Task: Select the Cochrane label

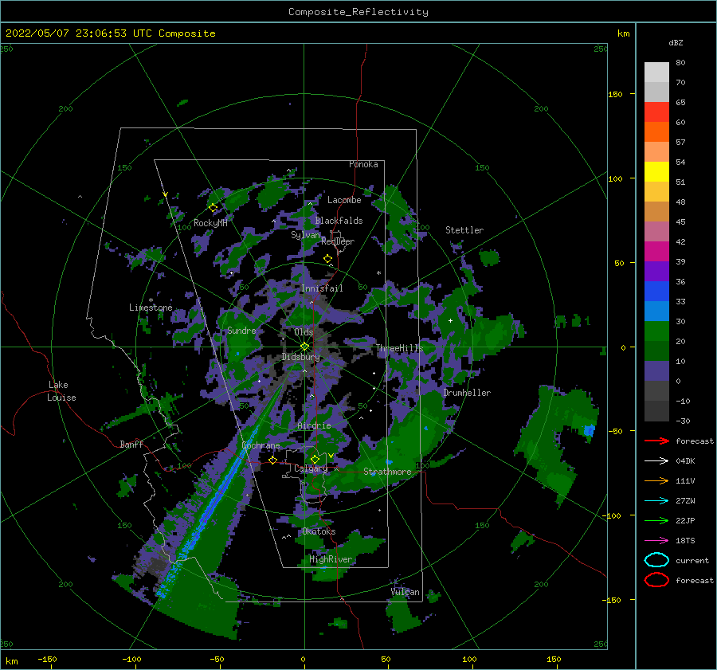Action: [261, 445]
